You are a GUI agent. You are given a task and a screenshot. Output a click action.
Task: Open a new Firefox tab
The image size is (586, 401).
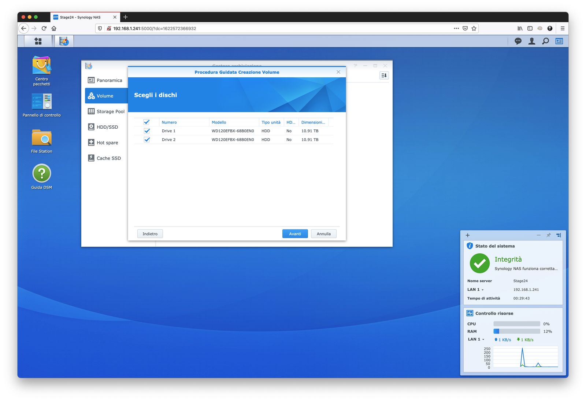126,17
